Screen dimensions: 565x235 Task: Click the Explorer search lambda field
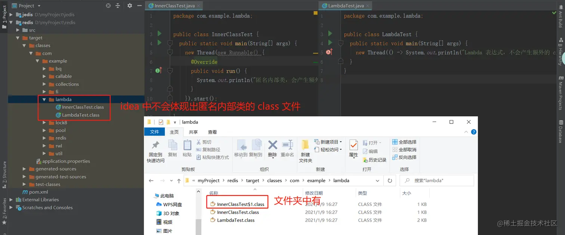(x=436, y=181)
